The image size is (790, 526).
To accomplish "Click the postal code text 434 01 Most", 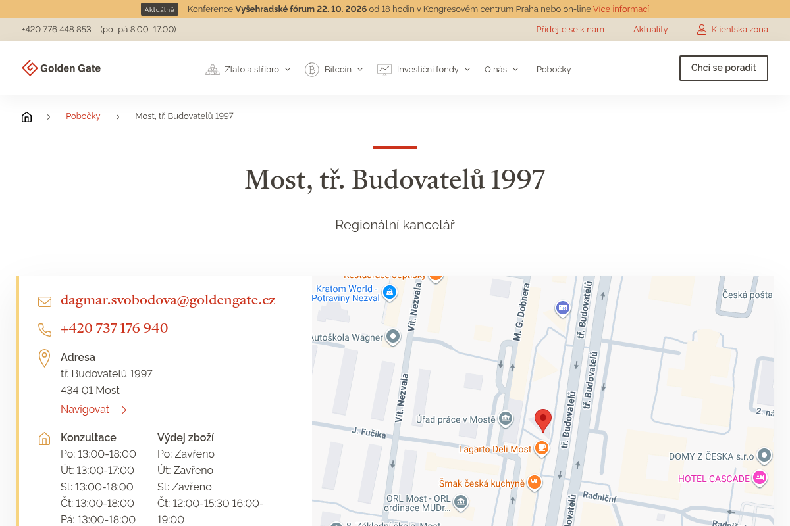I will pyautogui.click(x=90, y=391).
